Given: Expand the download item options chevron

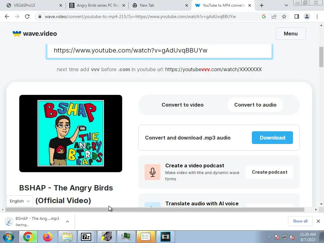Looking at the screenshot, I should pos(67,221).
